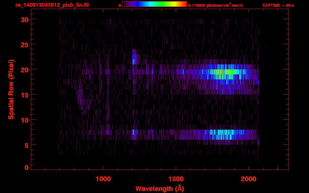Screen dimensions: 309x193
Task: Click the Spatial Row (Pixel) axis label
Action: [11, 89]
